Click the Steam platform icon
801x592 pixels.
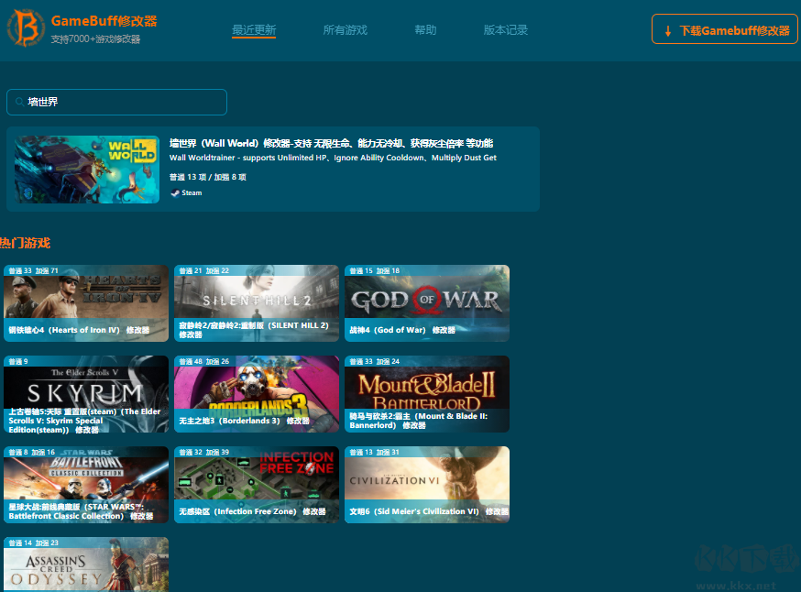point(175,193)
